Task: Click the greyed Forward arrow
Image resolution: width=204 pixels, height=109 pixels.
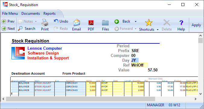Action: 117,29
